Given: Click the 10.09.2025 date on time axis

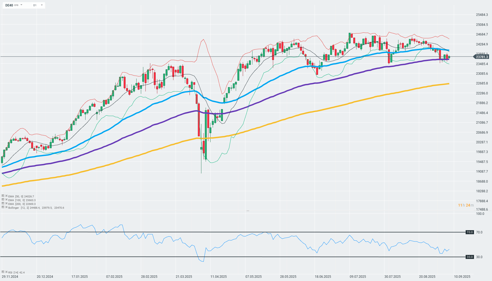Looking at the screenshot, I should coord(462,277).
